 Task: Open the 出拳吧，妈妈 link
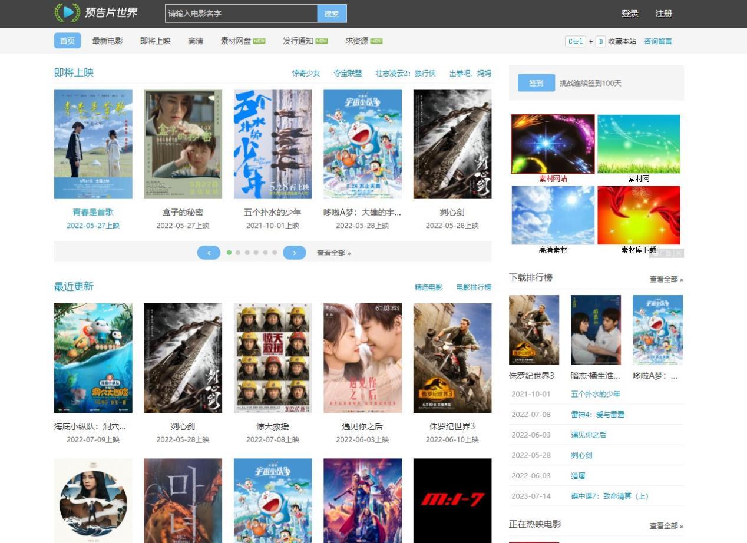(470, 74)
